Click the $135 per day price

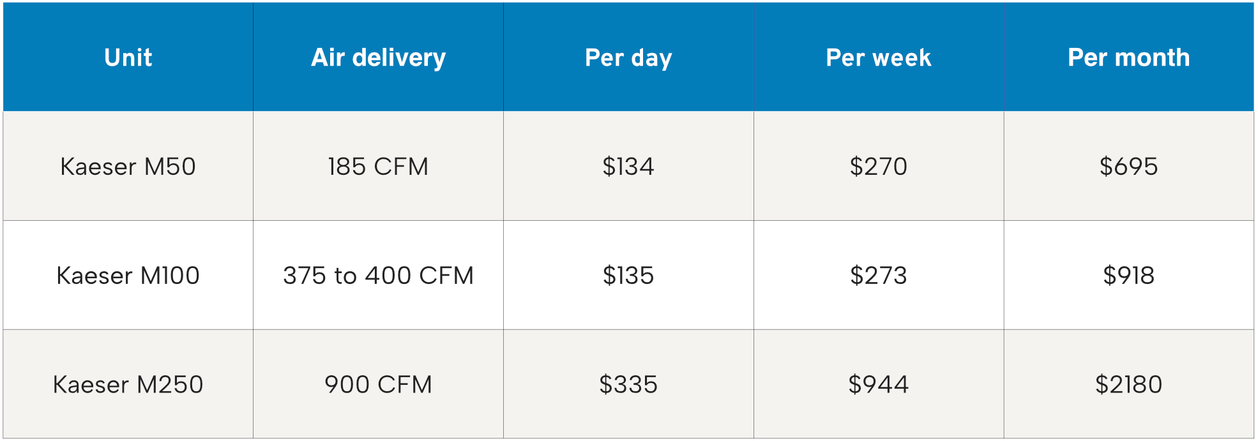(629, 276)
